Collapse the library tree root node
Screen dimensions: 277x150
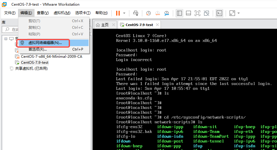[x=6, y=39]
